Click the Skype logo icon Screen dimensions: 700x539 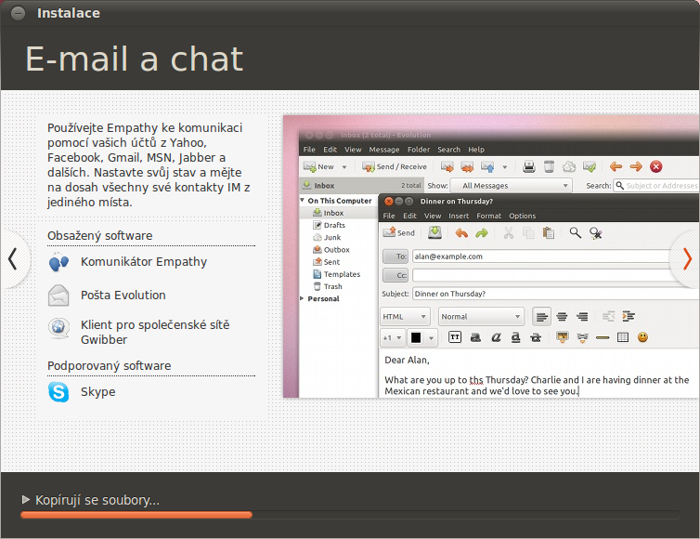click(58, 392)
